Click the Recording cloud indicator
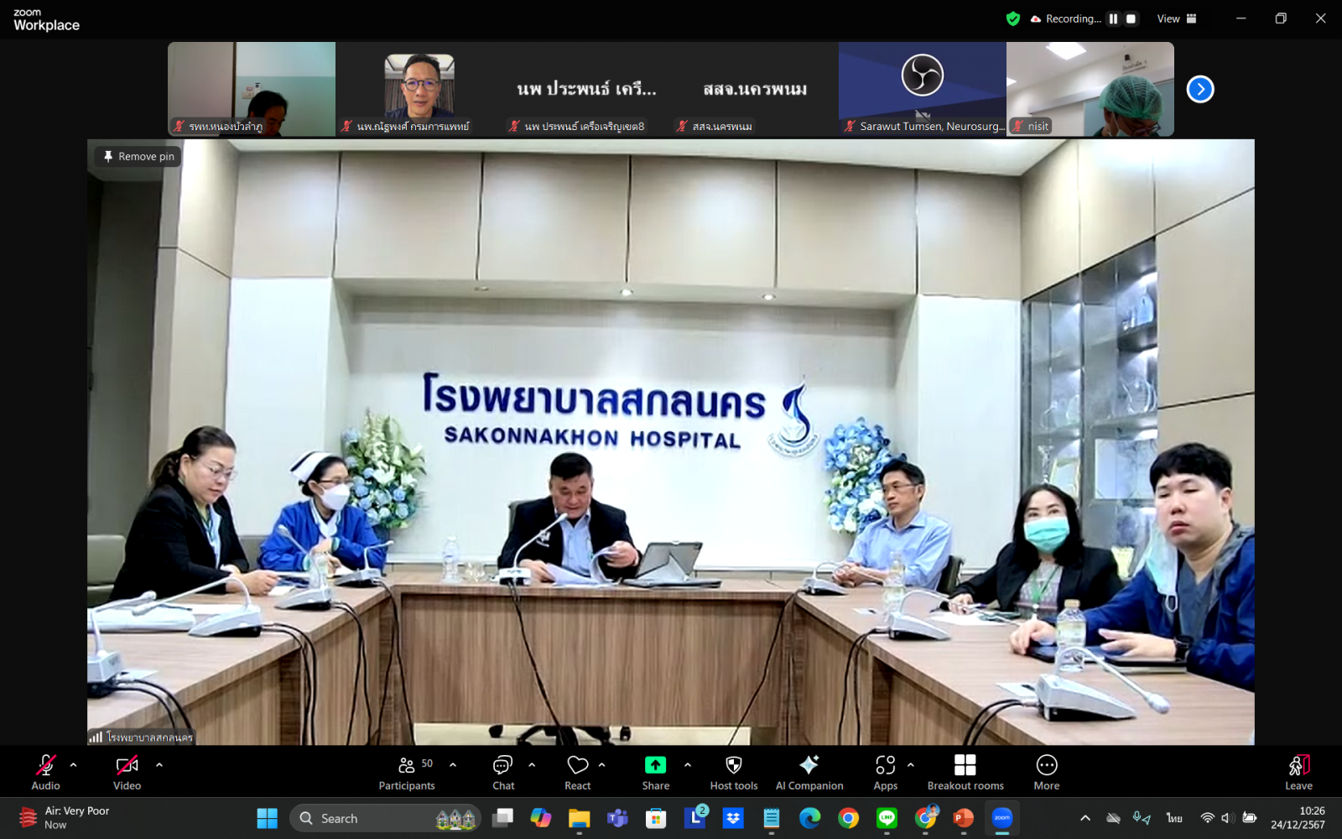Image resolution: width=1342 pixels, height=839 pixels. pyautogui.click(x=1065, y=18)
